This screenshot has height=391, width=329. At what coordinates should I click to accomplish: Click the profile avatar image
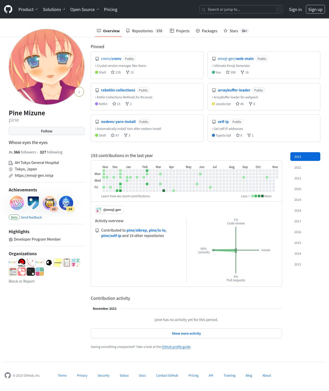click(47, 67)
